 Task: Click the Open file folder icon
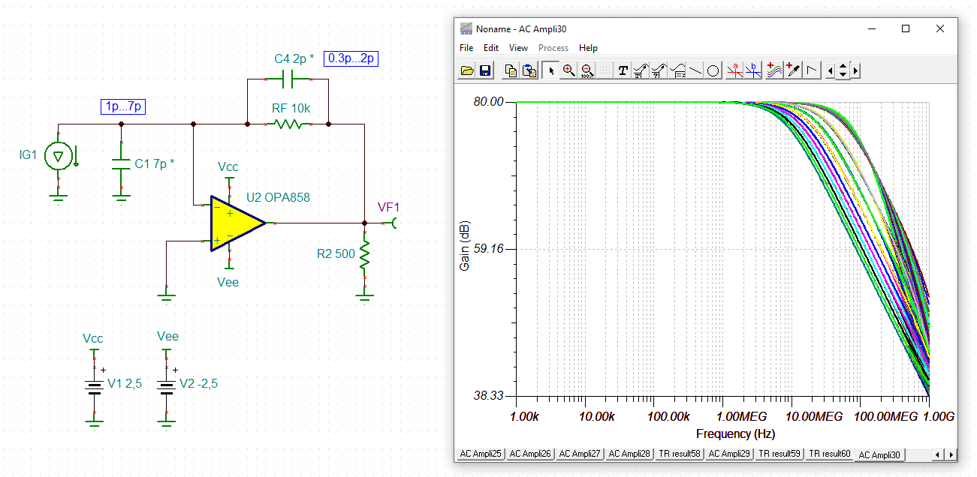pos(467,70)
